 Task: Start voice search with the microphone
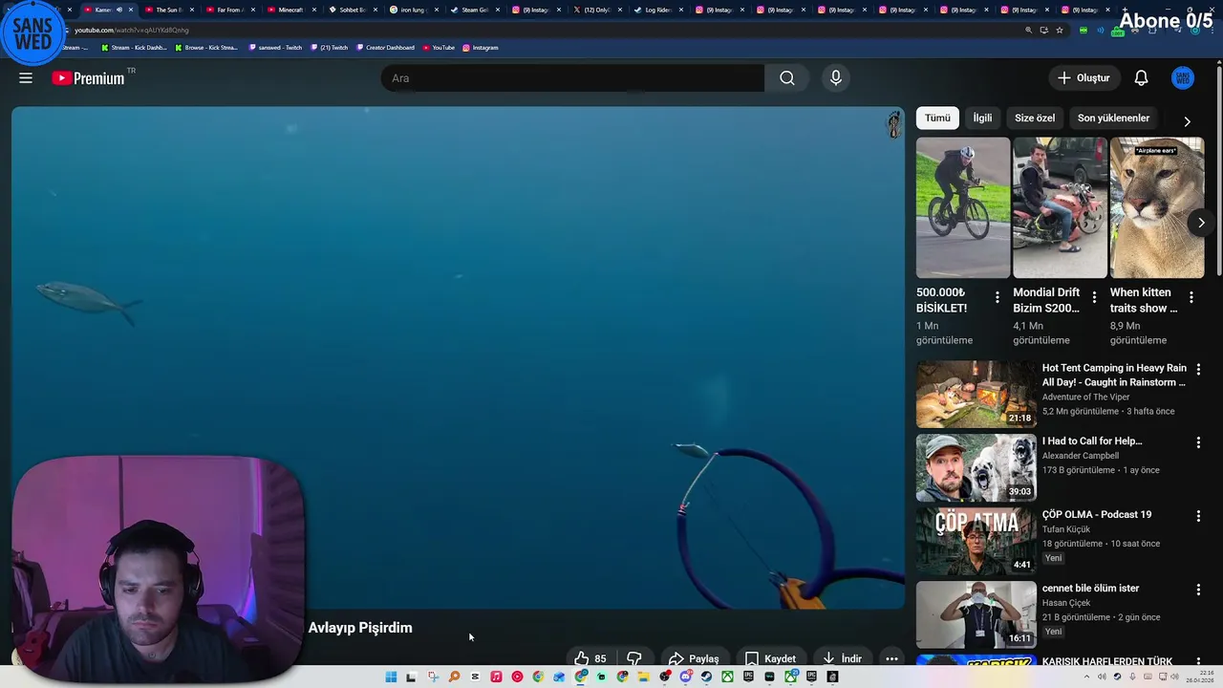pos(836,78)
